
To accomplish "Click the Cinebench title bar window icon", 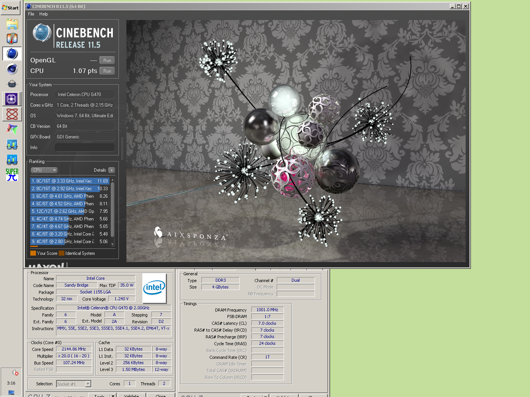I will tap(28, 6).
